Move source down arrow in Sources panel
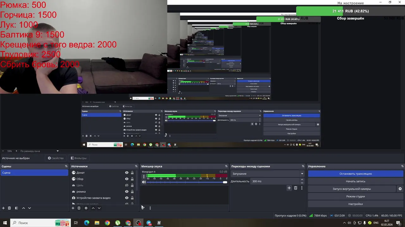 click(x=99, y=208)
